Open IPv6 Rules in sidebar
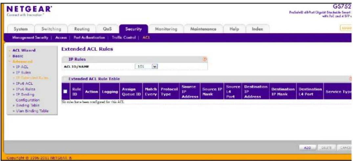 [25, 89]
